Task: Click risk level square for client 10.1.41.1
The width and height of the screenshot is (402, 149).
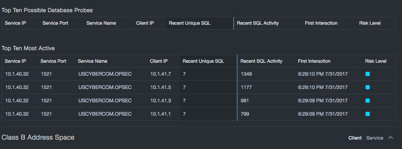Action: click(367, 114)
